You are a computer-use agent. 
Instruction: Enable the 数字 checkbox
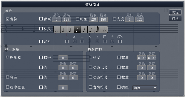[x=41, y=57]
